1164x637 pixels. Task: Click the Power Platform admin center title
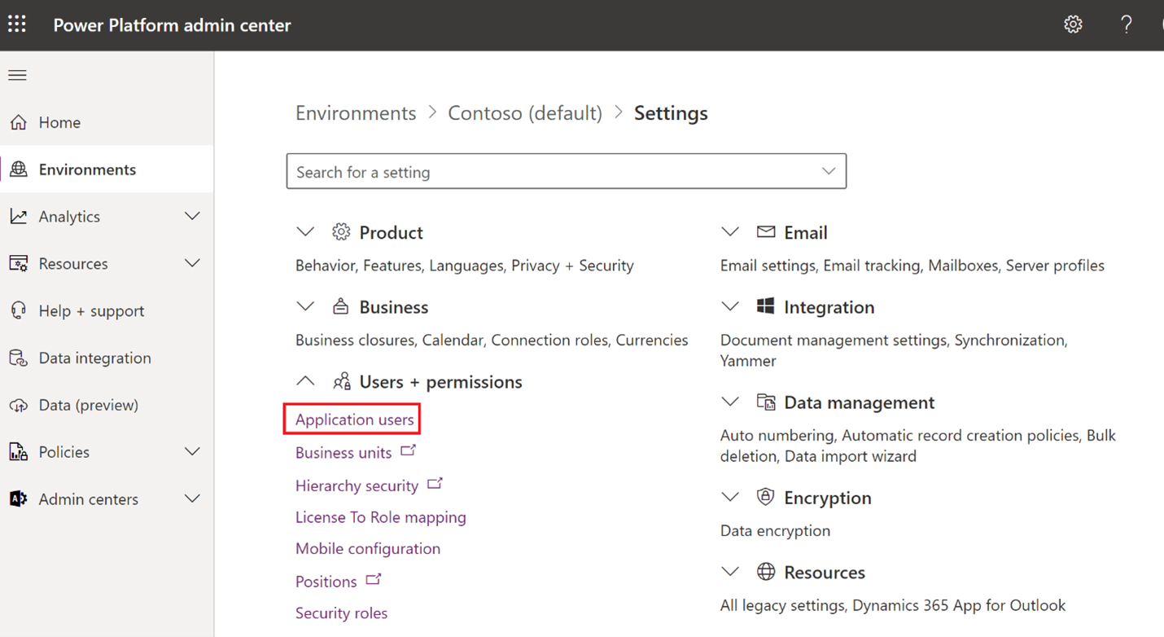point(172,25)
